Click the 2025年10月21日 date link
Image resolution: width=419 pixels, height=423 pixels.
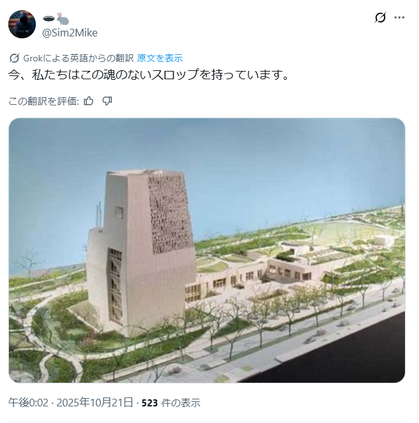[x=95, y=403]
